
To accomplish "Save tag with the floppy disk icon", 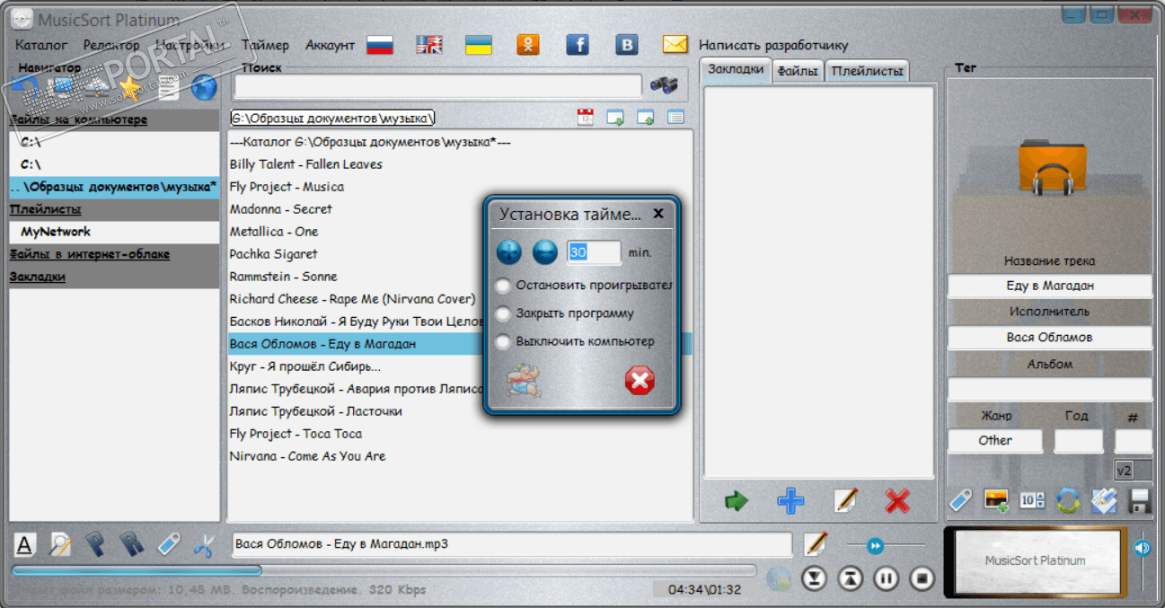I will (x=1140, y=501).
